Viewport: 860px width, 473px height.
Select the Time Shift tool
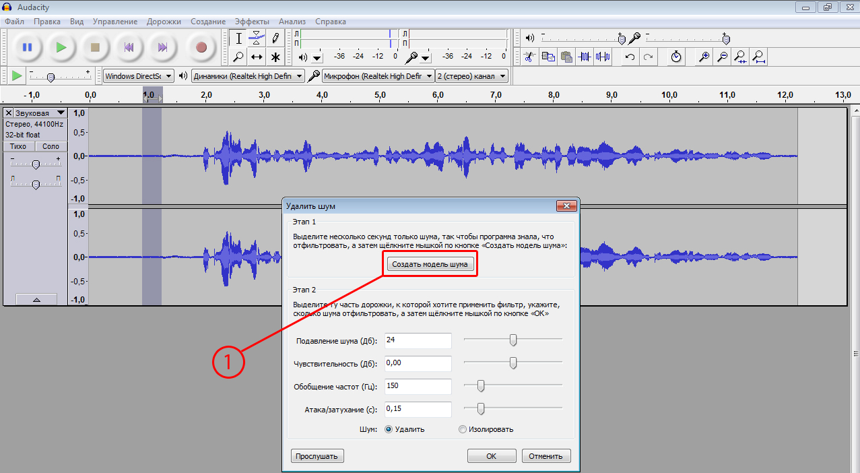257,57
